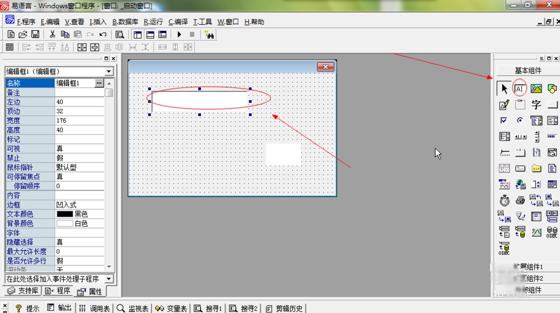Undo the last action via toolbar arrow
560x313 pixels.
point(103,35)
